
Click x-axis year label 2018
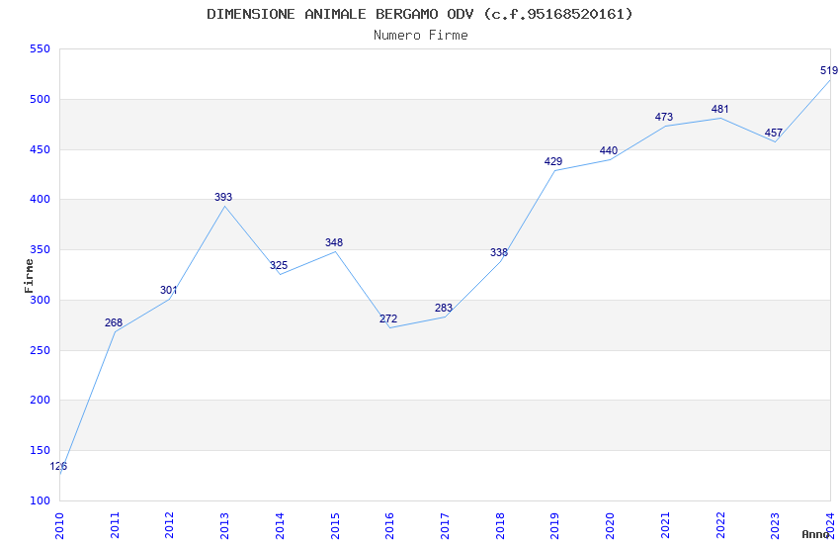coord(500,525)
